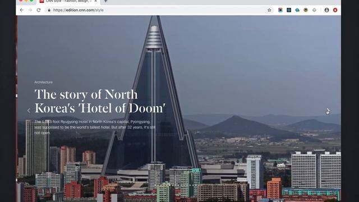Open the blue globe extension icon
This screenshot has height=202, width=359.
[x=297, y=10]
